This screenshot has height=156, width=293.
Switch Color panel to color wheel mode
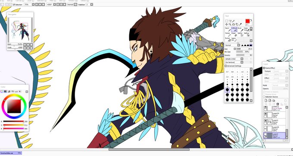(2, 91)
